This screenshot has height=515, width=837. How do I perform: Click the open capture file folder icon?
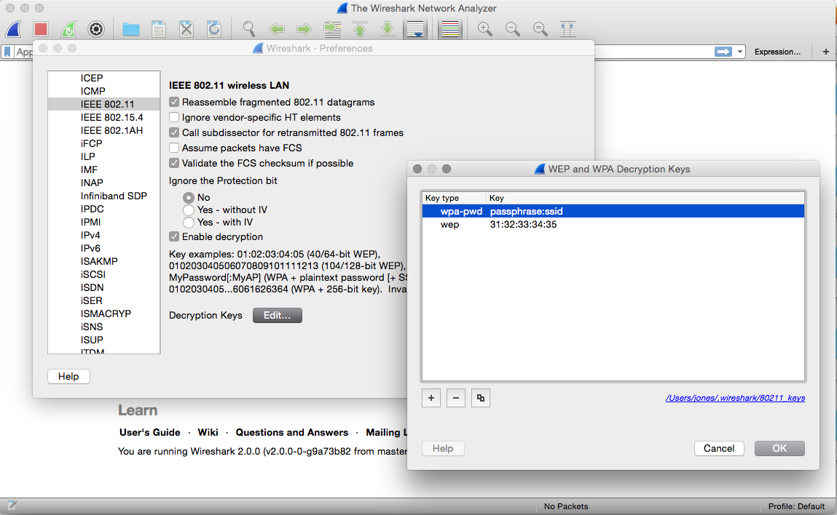click(131, 29)
